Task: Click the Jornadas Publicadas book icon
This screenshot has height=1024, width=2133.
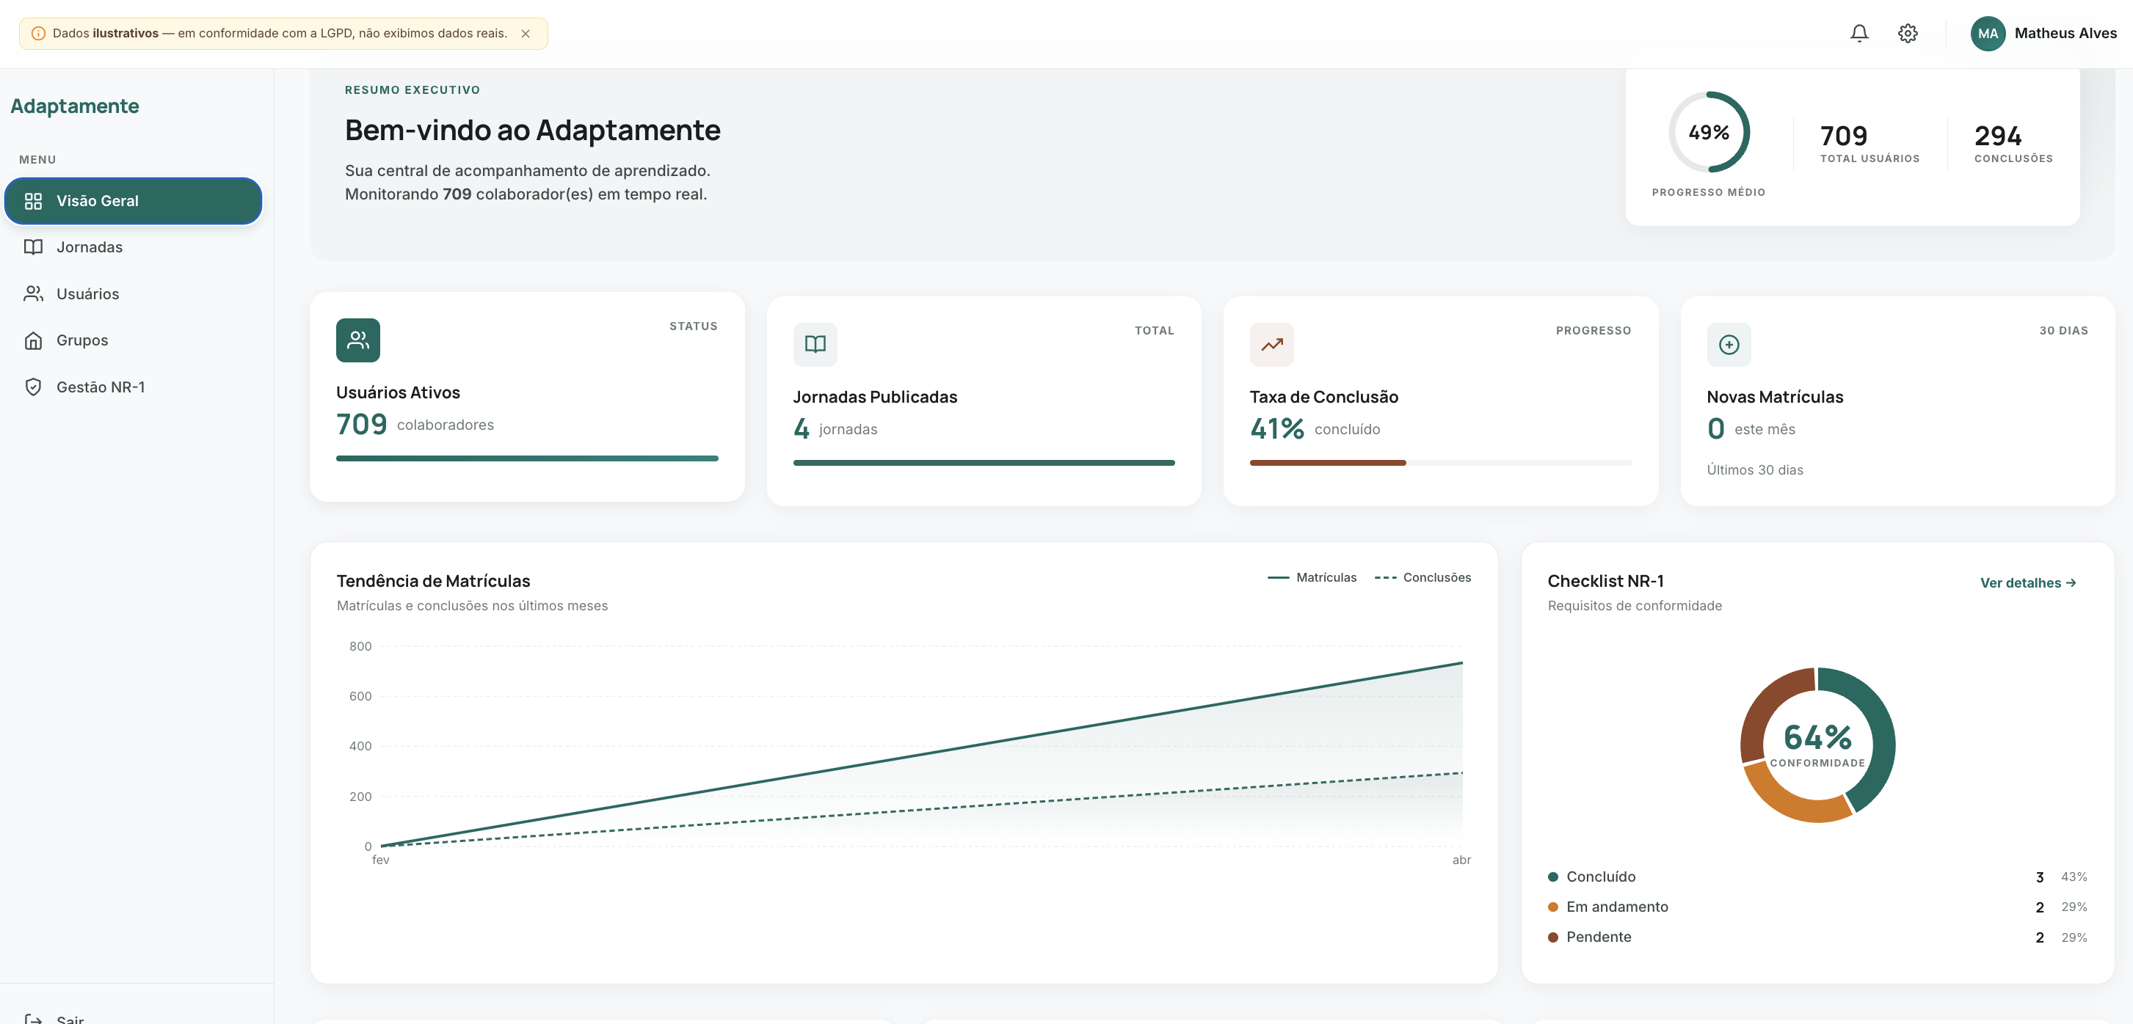Action: [815, 344]
